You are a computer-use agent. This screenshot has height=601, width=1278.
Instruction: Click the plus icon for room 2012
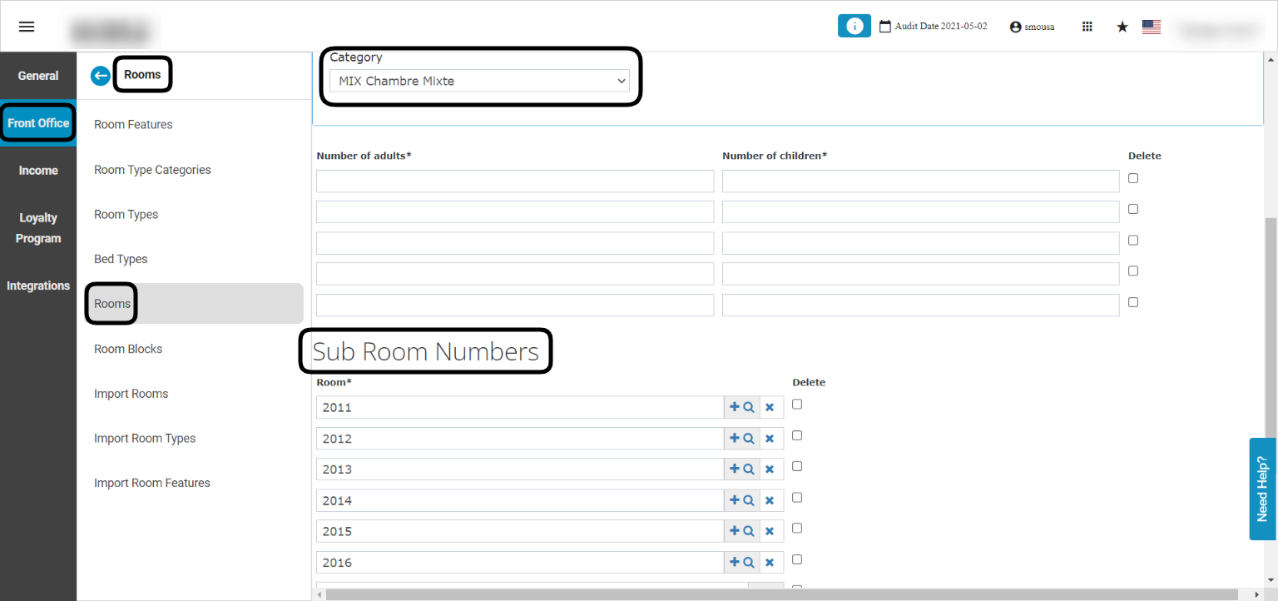coord(735,438)
